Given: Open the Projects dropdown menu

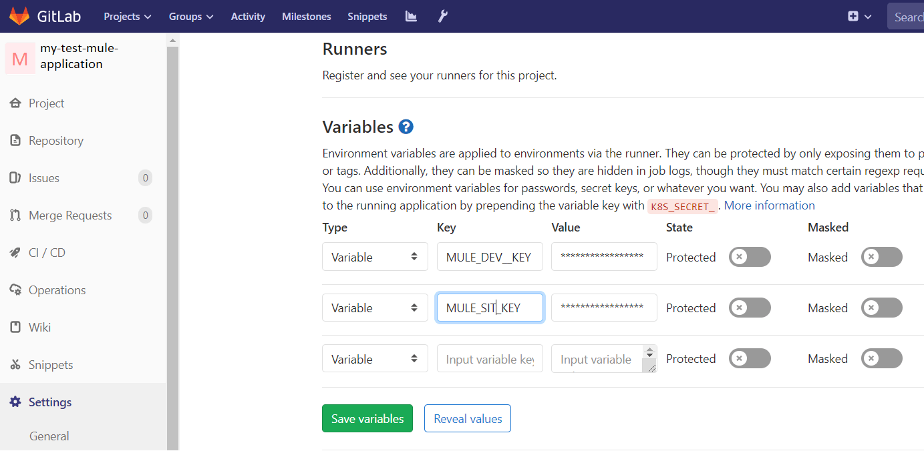Looking at the screenshot, I should 127,16.
